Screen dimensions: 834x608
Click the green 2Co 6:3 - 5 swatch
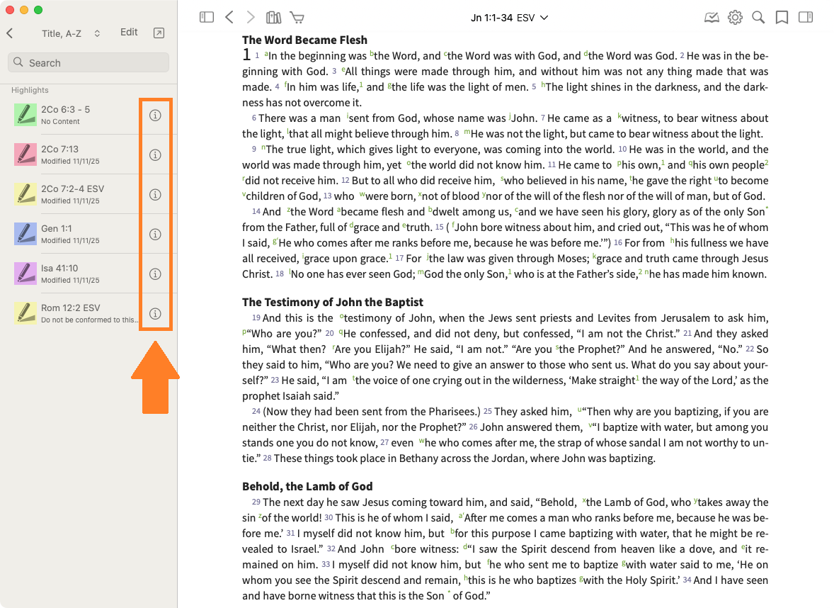(25, 115)
